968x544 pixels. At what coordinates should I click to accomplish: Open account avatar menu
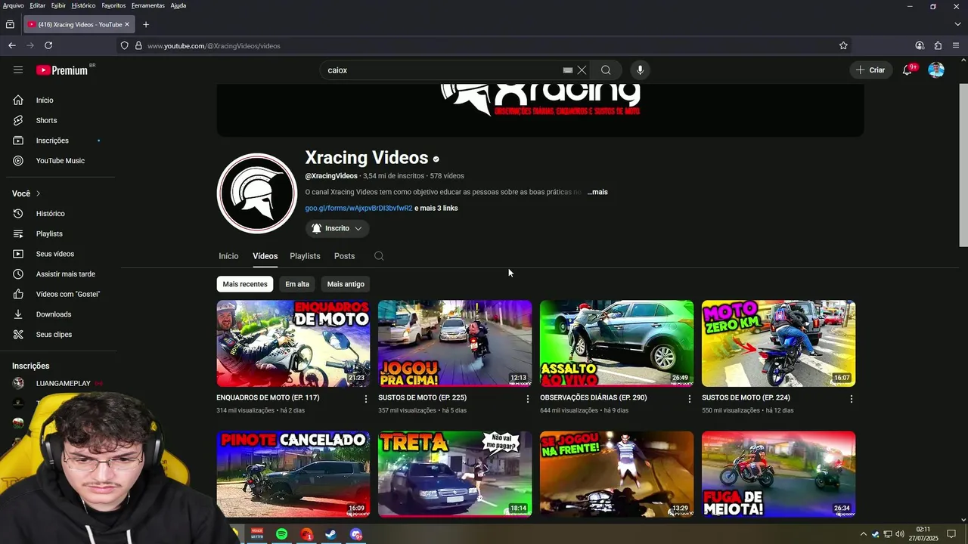936,70
